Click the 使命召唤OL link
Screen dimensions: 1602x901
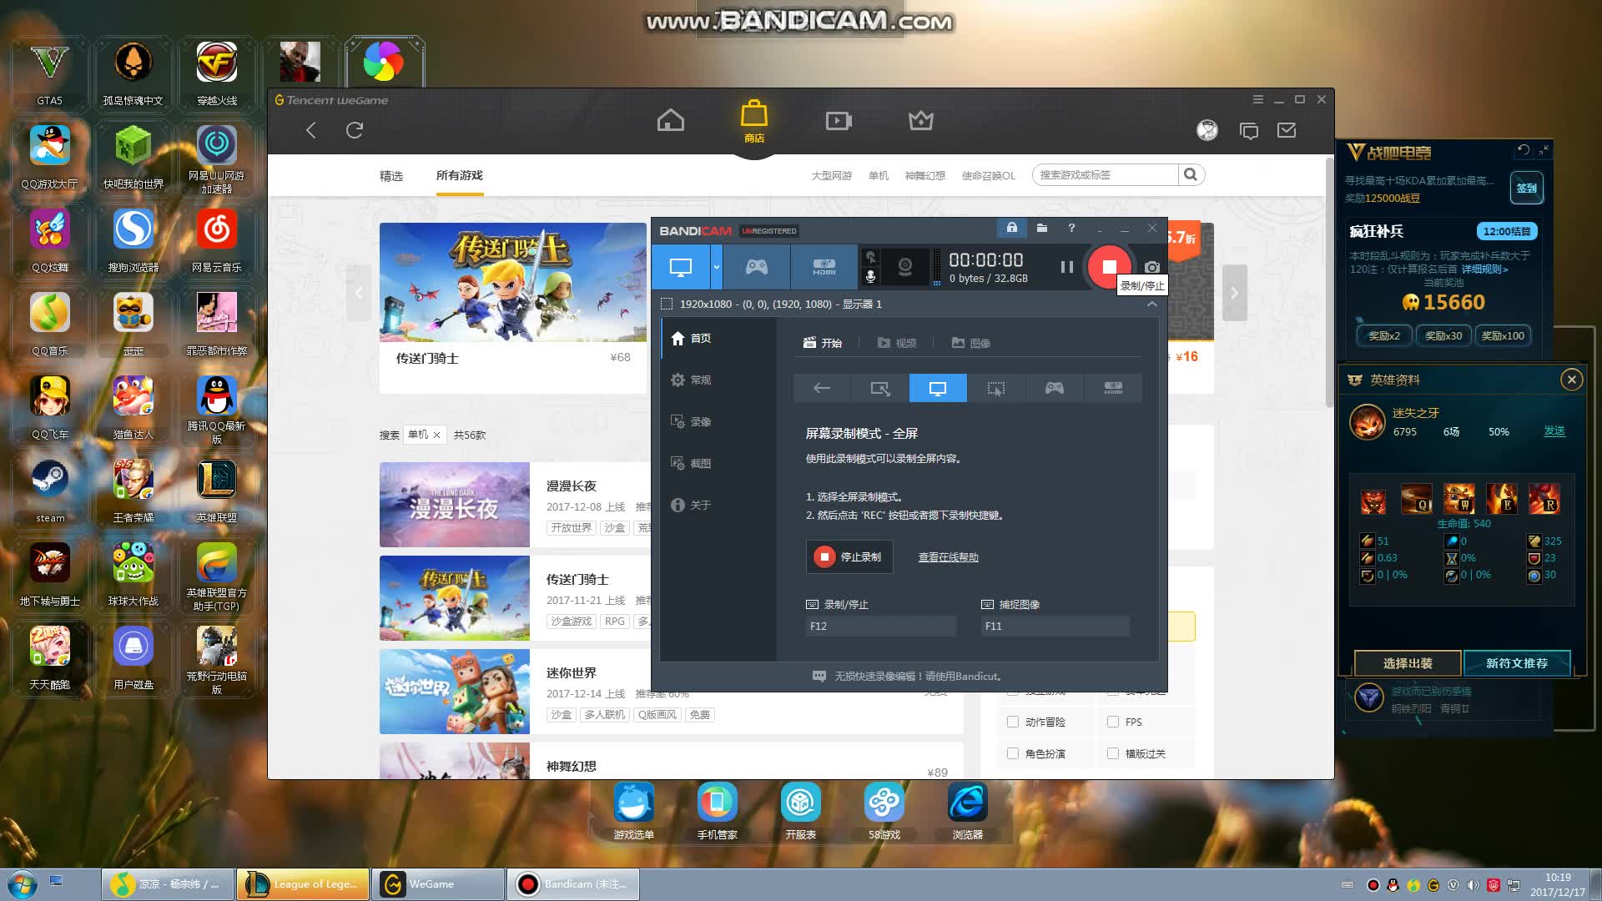pos(989,175)
